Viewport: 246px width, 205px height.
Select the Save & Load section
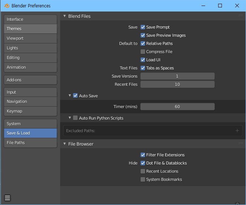coord(30,133)
